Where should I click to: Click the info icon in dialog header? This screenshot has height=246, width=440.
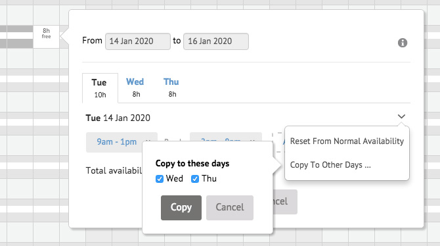[x=403, y=43]
